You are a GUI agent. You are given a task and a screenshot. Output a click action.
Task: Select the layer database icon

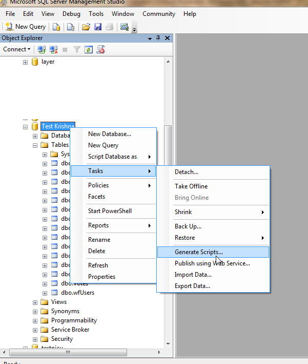pyautogui.click(x=35, y=62)
